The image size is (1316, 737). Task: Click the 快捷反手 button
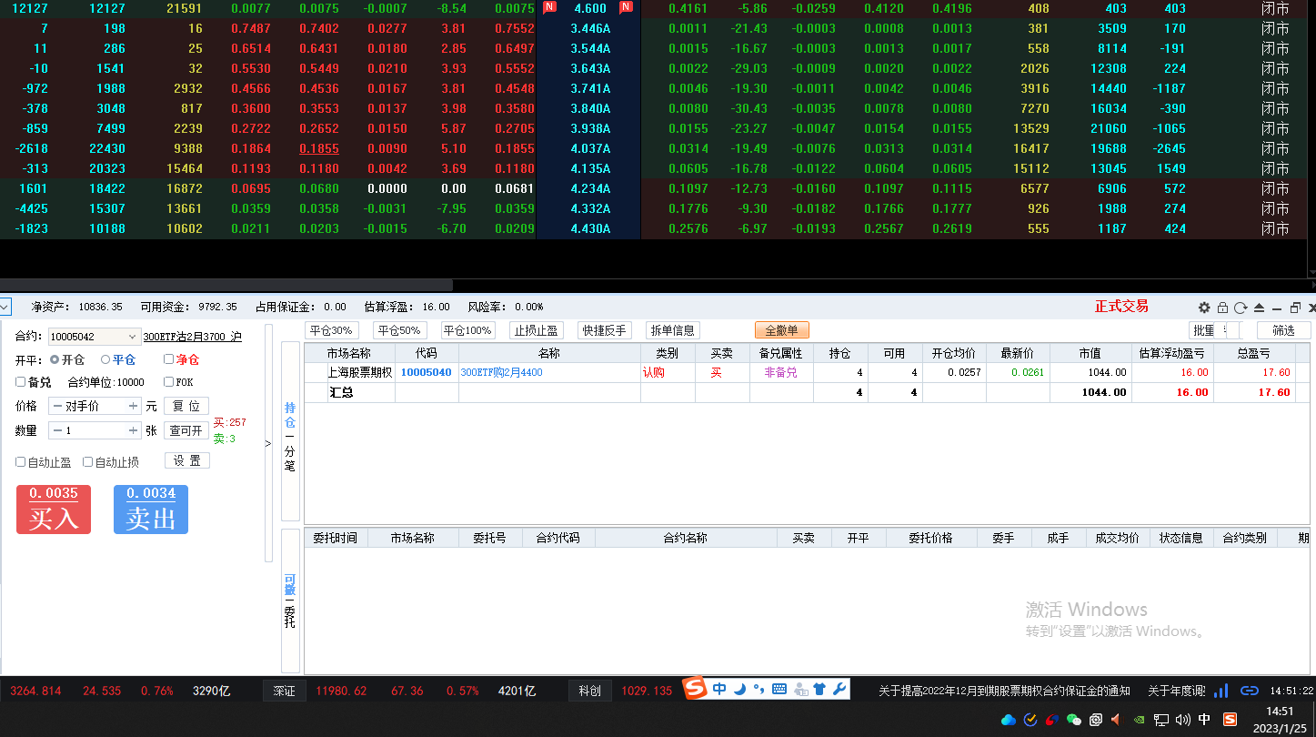[605, 330]
